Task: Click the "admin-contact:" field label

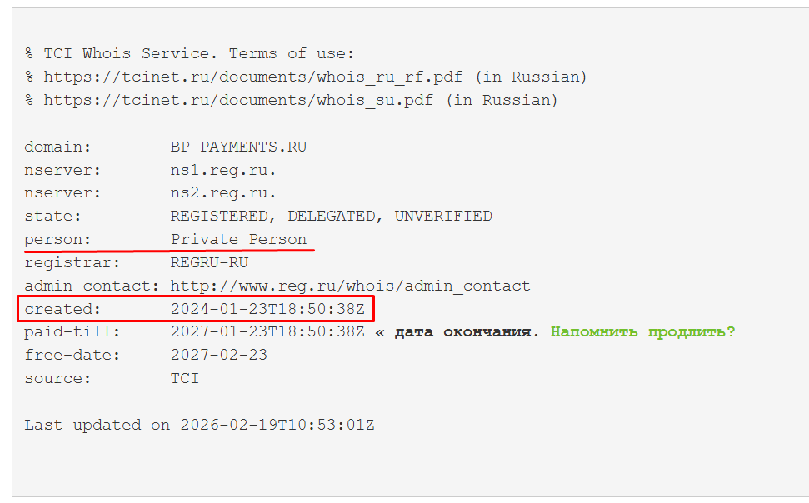Action: (x=92, y=286)
